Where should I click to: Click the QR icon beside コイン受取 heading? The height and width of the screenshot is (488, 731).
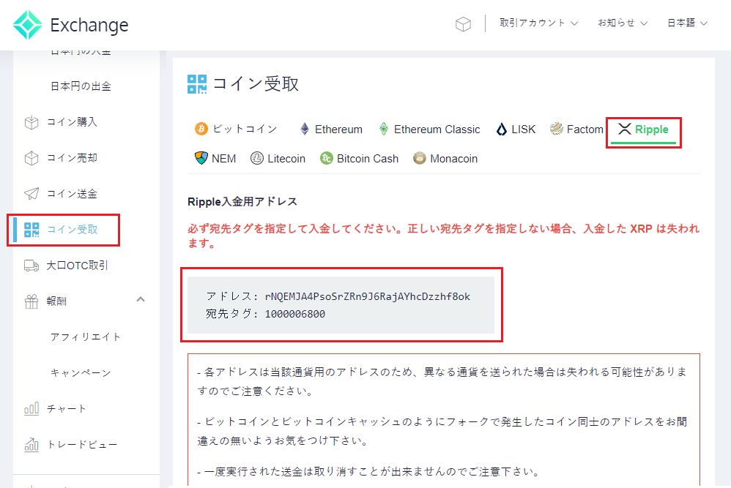[x=197, y=84]
